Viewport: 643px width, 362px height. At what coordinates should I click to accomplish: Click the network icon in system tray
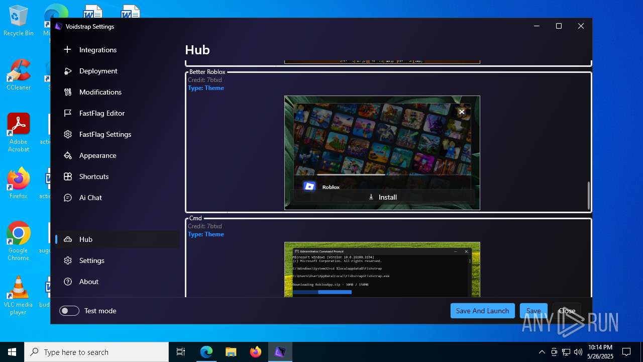pos(566,352)
